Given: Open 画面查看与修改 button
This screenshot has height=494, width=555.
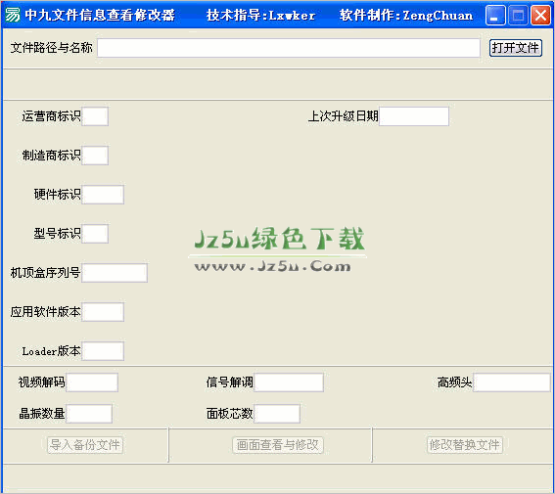Looking at the screenshot, I should (278, 445).
